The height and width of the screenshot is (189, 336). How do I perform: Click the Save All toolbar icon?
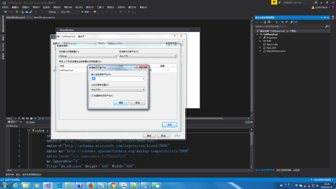click(x=30, y=12)
